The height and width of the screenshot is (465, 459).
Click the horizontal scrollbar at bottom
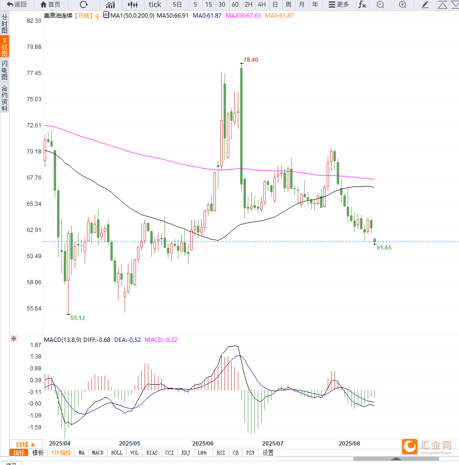pos(396,459)
